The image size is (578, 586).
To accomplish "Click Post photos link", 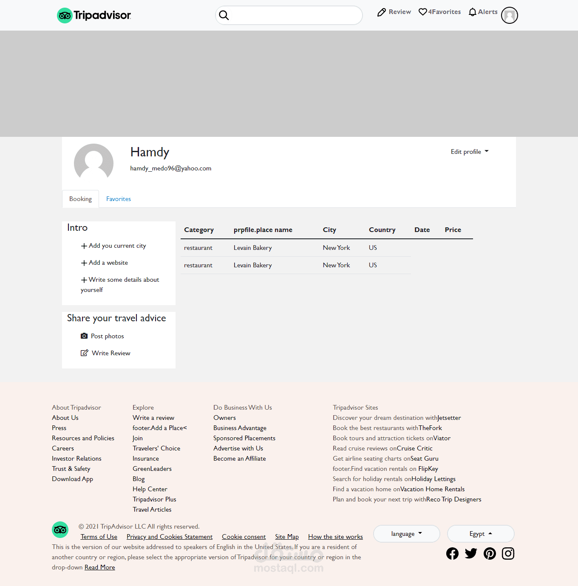I will click(x=108, y=336).
